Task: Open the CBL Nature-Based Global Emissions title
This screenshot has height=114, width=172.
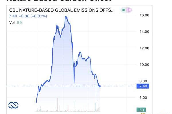Action: click(62, 10)
